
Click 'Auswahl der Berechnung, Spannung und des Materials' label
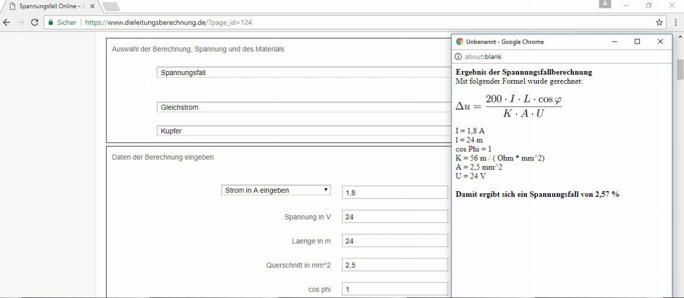198,49
